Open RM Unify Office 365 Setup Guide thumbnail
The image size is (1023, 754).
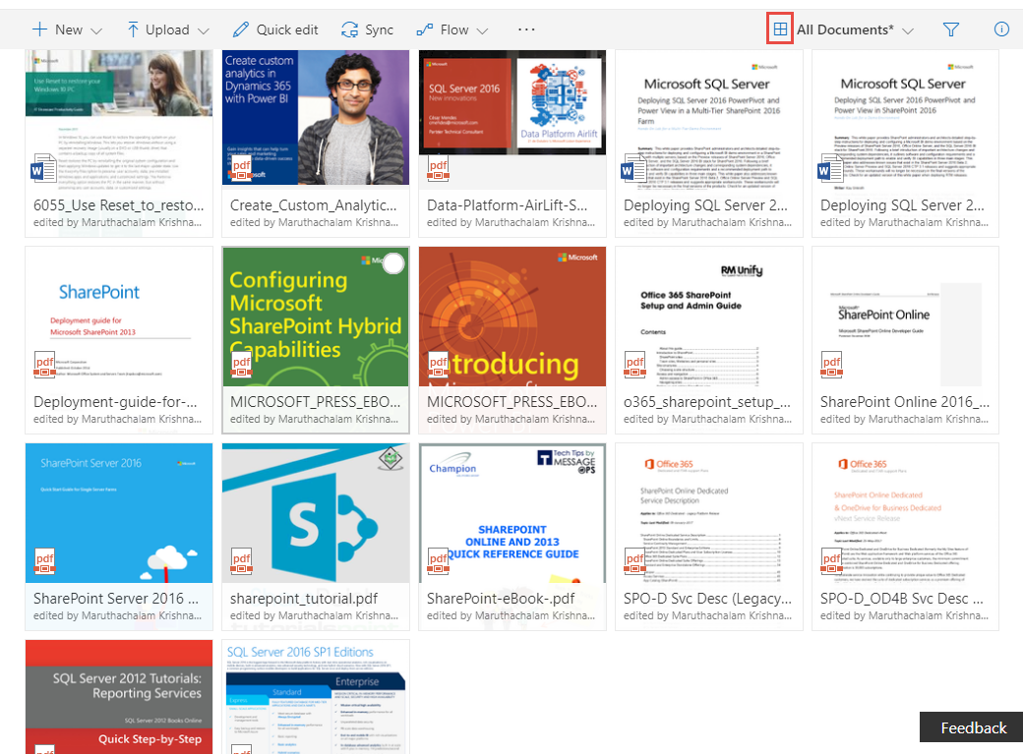click(x=708, y=317)
